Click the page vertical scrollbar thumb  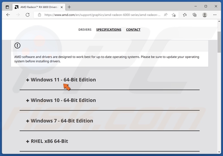click(219, 42)
